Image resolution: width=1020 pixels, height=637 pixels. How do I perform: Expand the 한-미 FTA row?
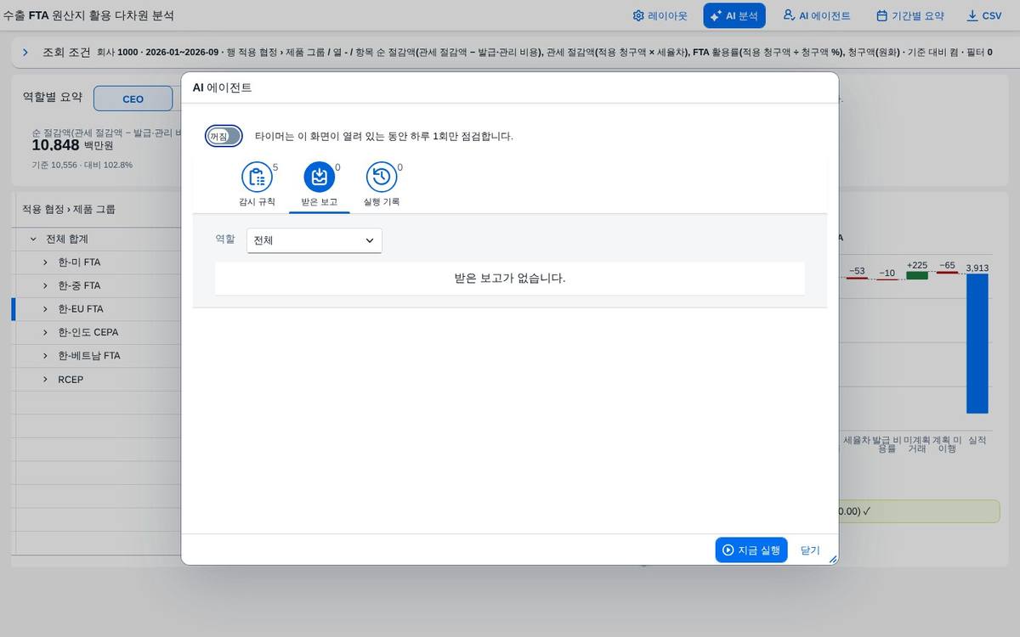pos(45,262)
